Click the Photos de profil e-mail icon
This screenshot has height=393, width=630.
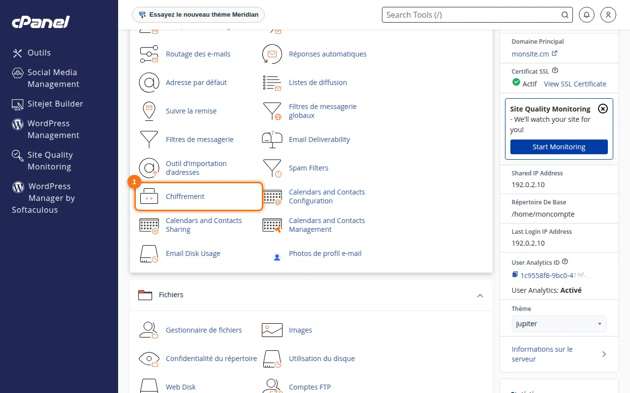click(277, 257)
